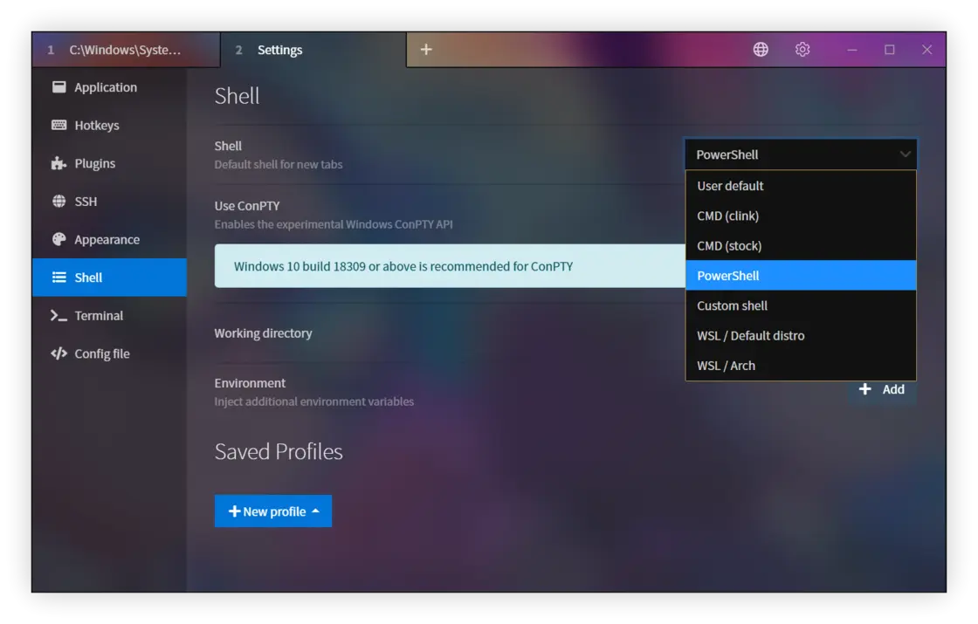
Task: Click the Use ConPTY setting label
Action: (x=247, y=206)
